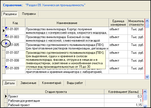Click the объект cell in row 01-01-007
The width and height of the screenshot is (151, 108).
118,54
